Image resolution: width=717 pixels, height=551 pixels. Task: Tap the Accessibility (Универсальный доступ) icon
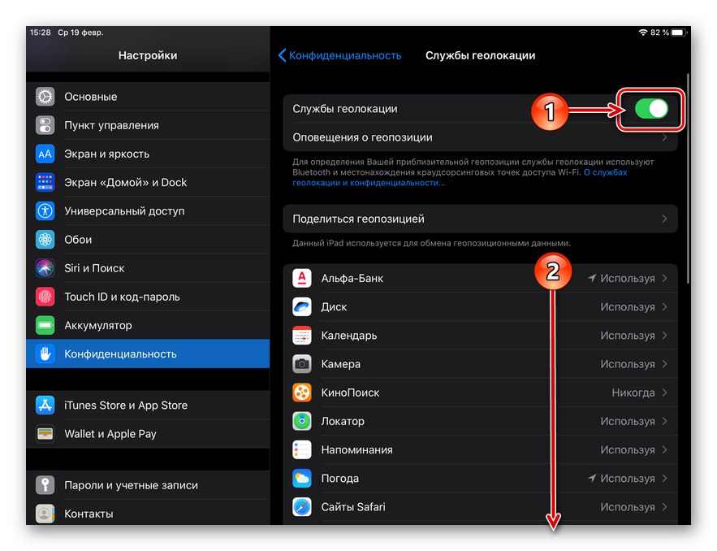45,211
